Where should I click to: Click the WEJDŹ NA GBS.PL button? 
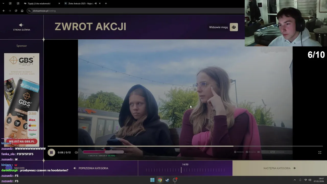pos(22,141)
